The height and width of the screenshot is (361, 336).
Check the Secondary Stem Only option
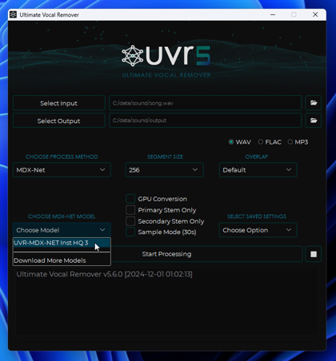(x=130, y=221)
